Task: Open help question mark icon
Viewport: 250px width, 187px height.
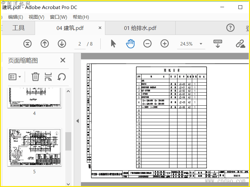Action: [230, 28]
